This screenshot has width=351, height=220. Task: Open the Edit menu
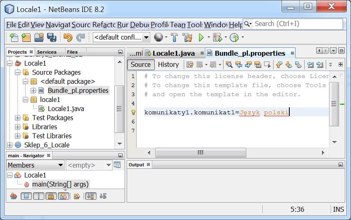(x=23, y=24)
